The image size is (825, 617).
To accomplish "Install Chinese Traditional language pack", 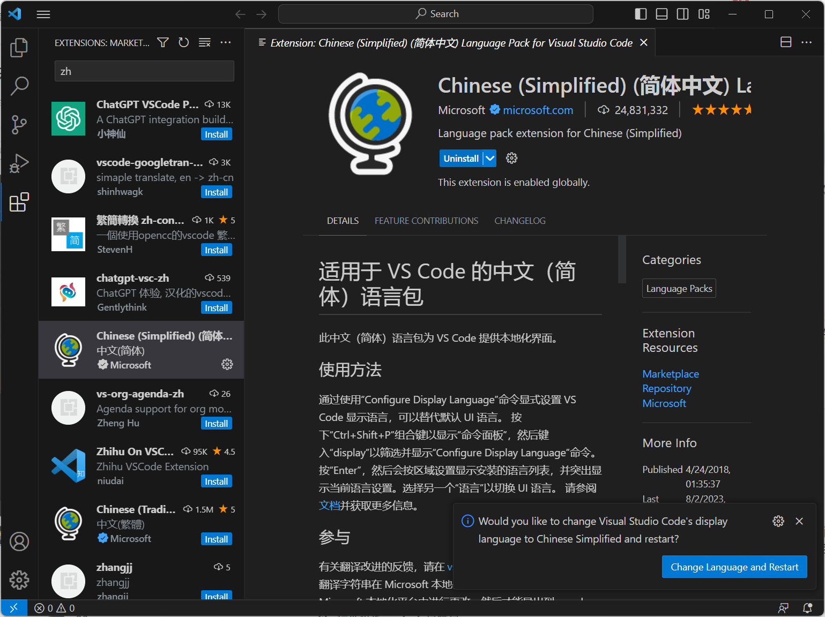I will tap(217, 539).
